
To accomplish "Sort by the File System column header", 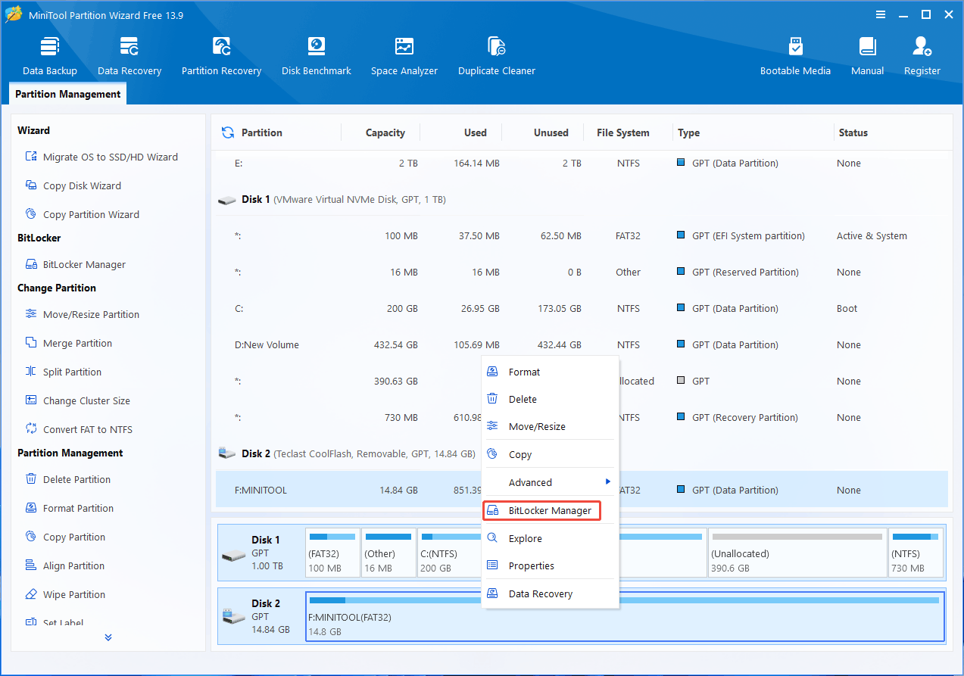I will click(x=622, y=132).
